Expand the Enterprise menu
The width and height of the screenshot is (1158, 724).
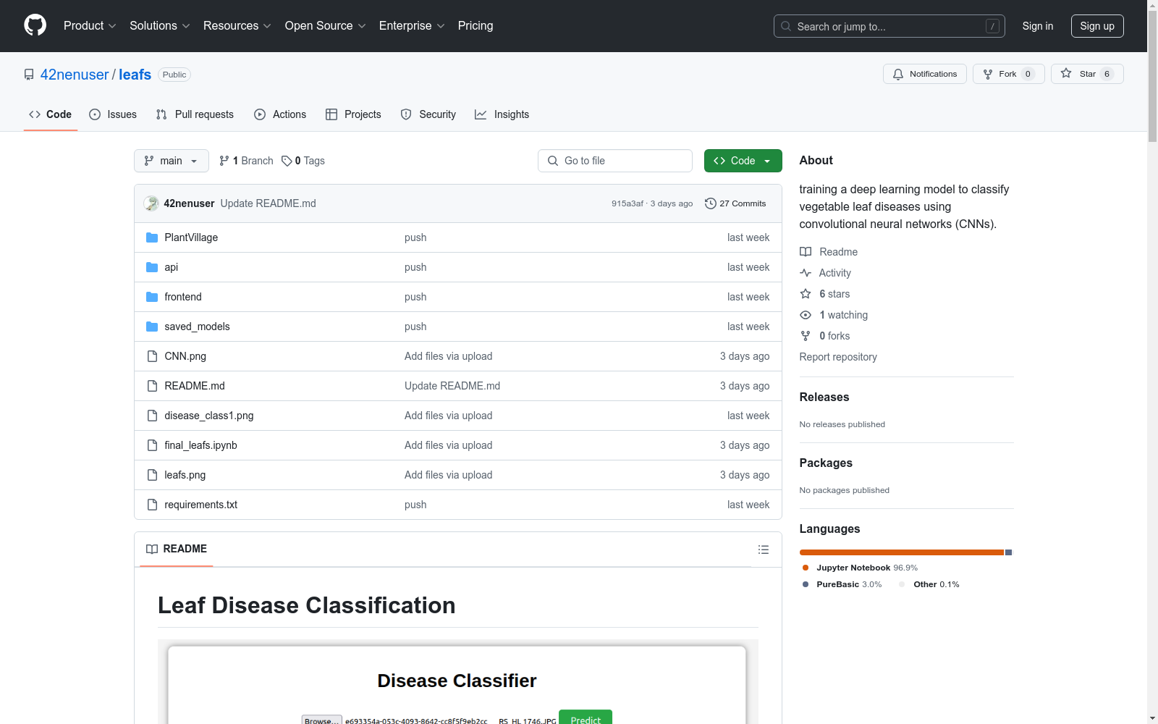[412, 25]
